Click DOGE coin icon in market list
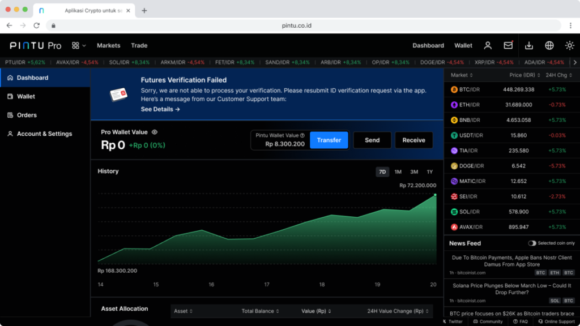This screenshot has width=580, height=326. tap(454, 166)
